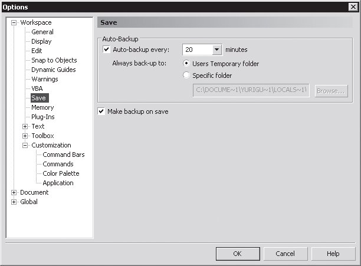Click the Browse button

click(x=331, y=91)
